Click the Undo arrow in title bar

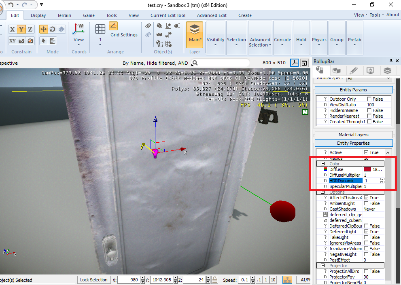(11, 4)
